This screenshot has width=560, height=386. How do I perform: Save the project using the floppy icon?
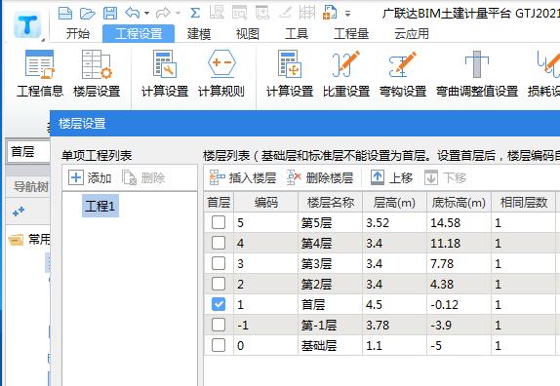click(110, 14)
